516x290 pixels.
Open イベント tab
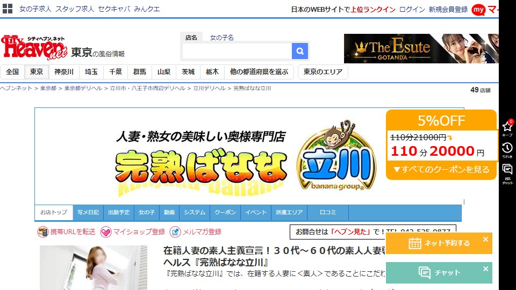[x=256, y=213]
